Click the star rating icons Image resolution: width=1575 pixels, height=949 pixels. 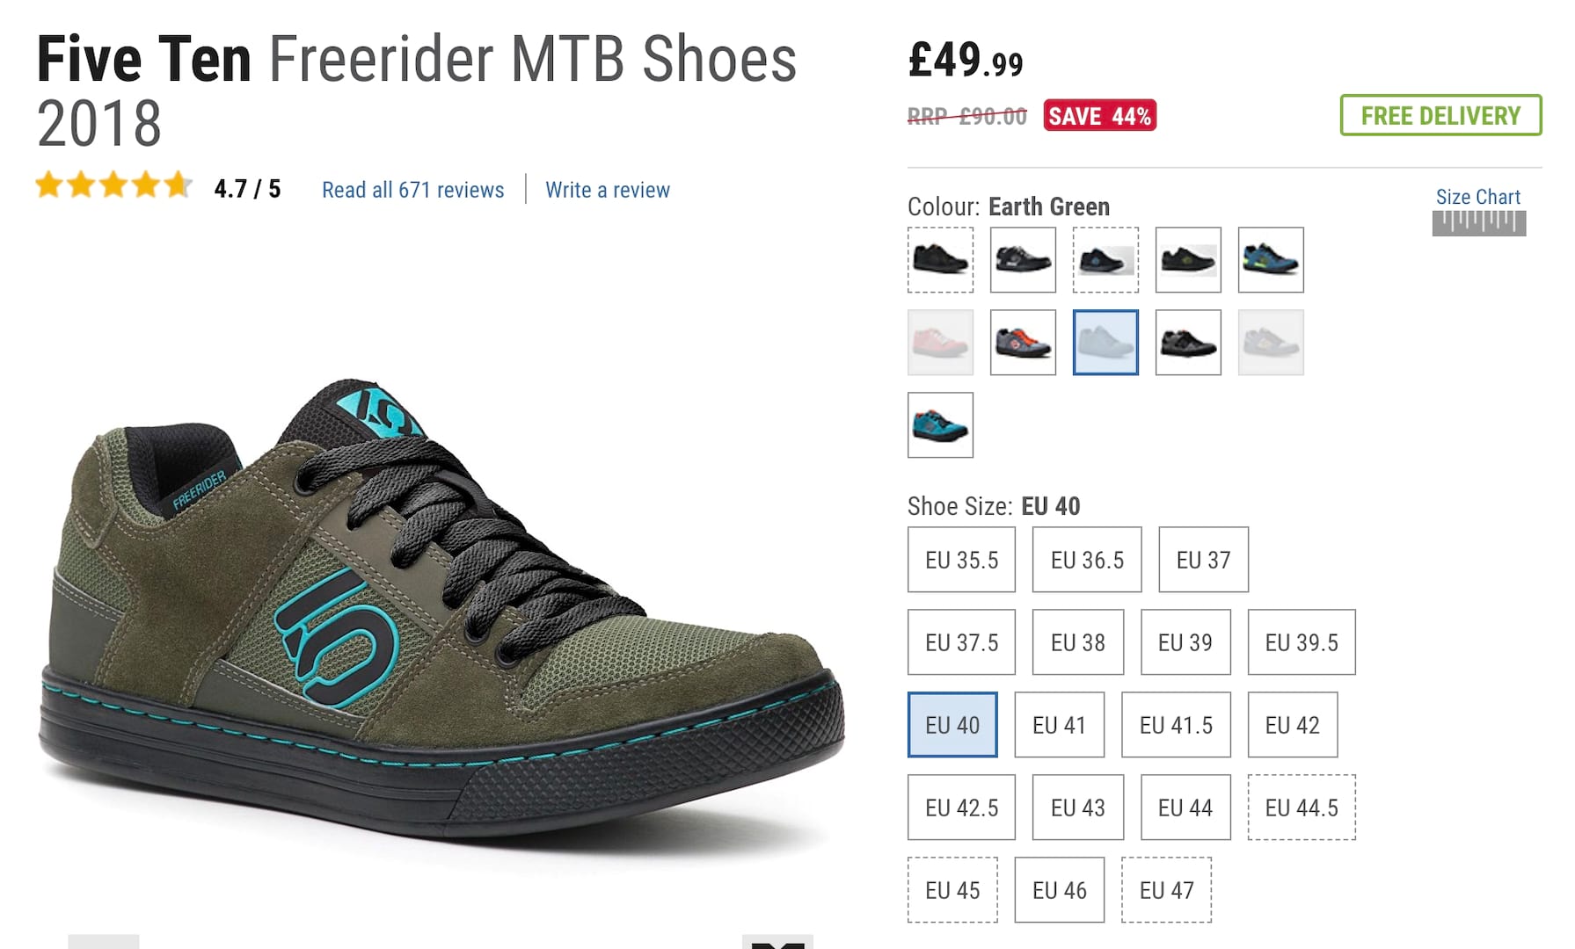(113, 185)
